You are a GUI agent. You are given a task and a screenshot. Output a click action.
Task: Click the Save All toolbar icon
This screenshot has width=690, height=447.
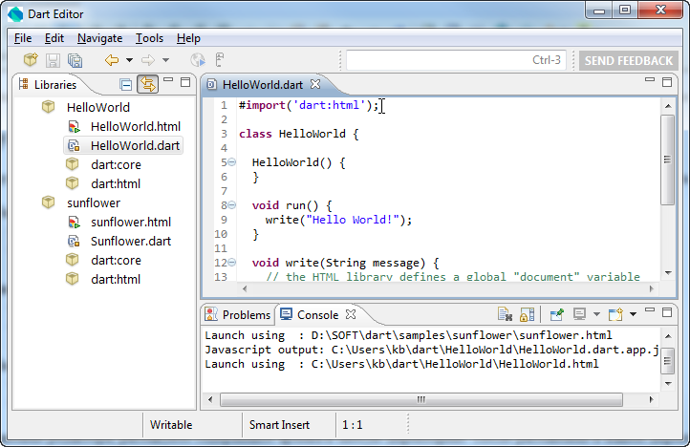coord(75,60)
